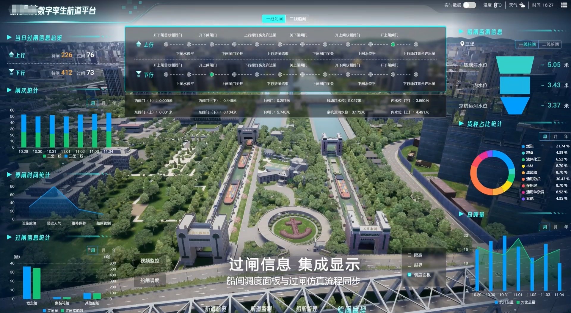Open the 视频监控 button
This screenshot has width=571, height=313.
pyautogui.click(x=150, y=261)
